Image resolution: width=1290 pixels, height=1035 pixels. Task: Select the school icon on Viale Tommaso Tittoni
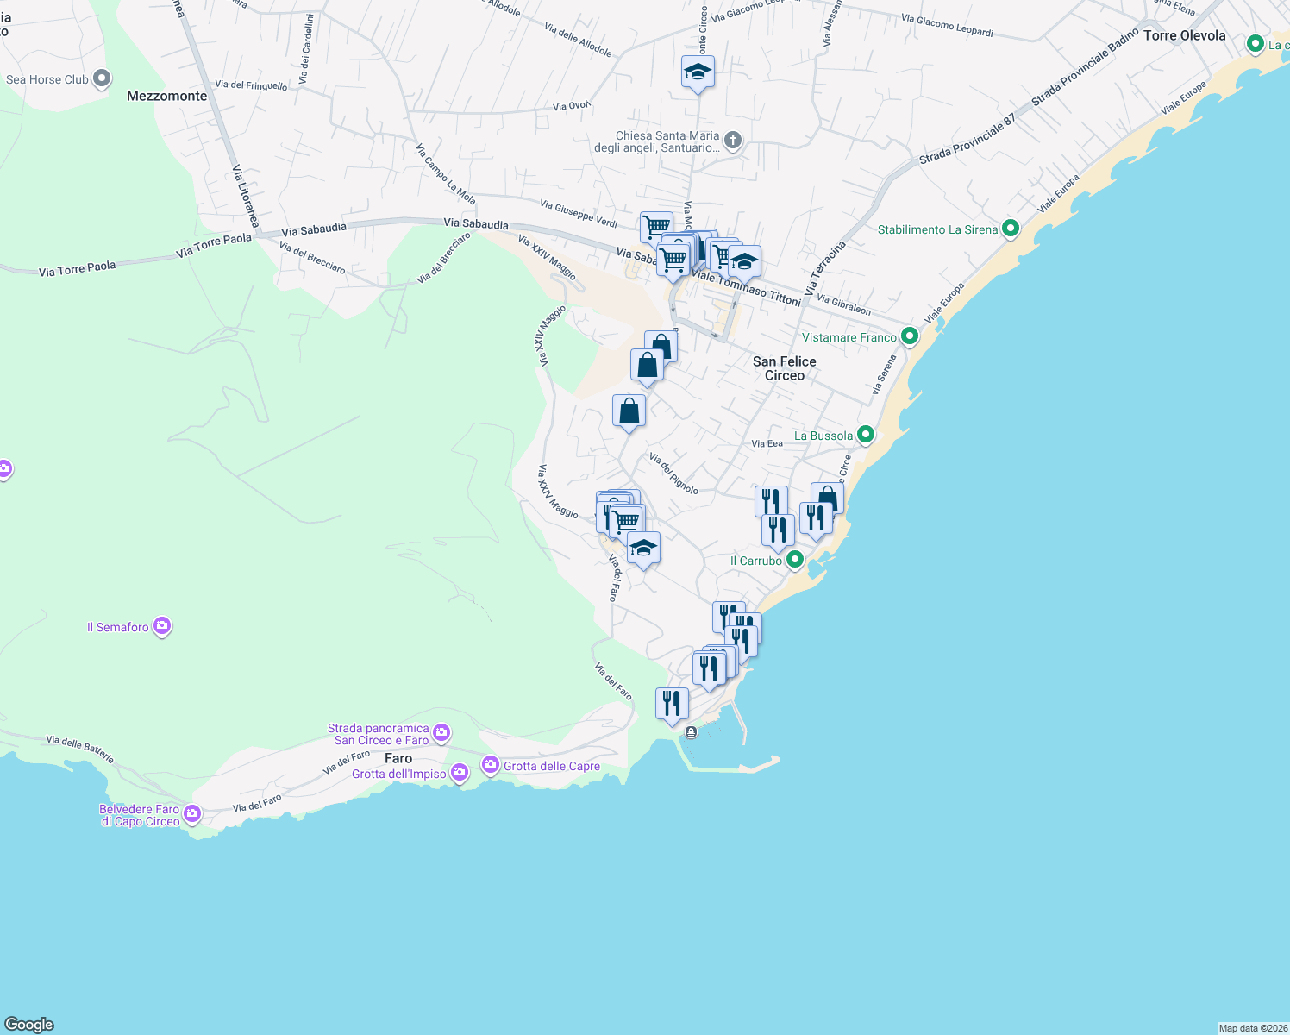744,260
